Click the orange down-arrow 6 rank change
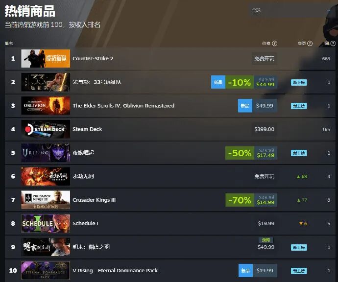The image size is (338, 282). tap(303, 224)
